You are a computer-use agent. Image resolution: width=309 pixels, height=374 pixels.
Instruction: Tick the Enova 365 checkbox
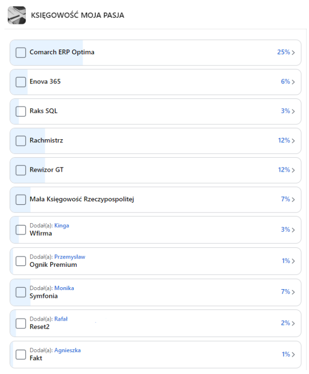coord(21,82)
